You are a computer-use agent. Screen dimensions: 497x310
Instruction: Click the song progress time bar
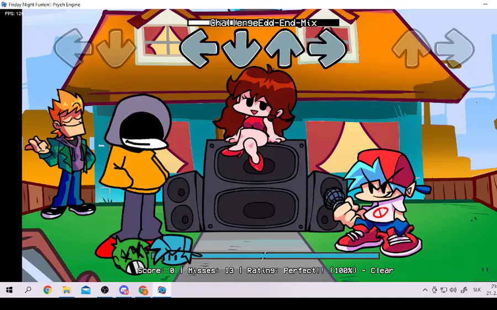[x=263, y=23]
